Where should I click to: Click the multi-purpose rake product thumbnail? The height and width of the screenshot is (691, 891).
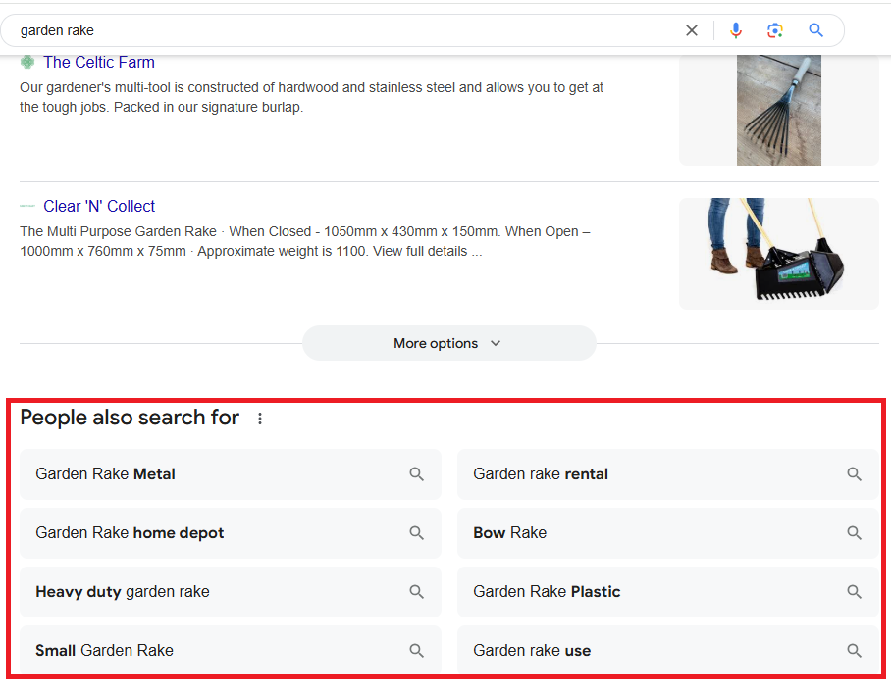778,254
